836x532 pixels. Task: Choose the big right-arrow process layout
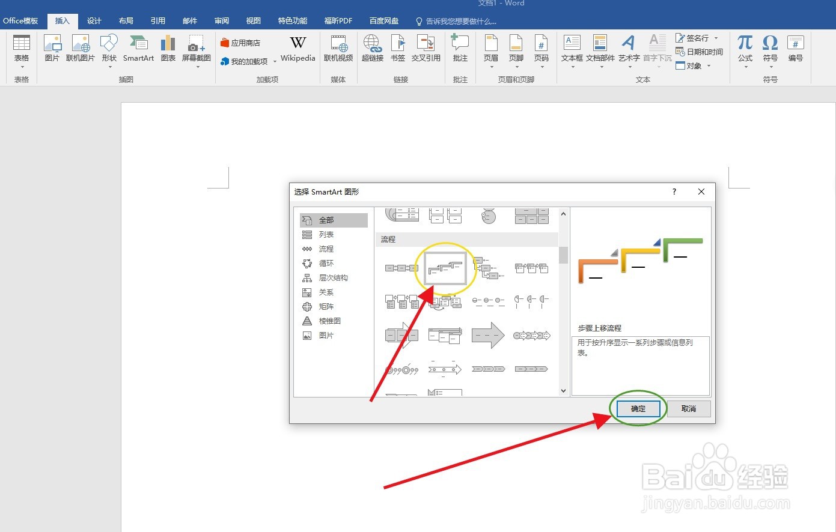tap(488, 335)
